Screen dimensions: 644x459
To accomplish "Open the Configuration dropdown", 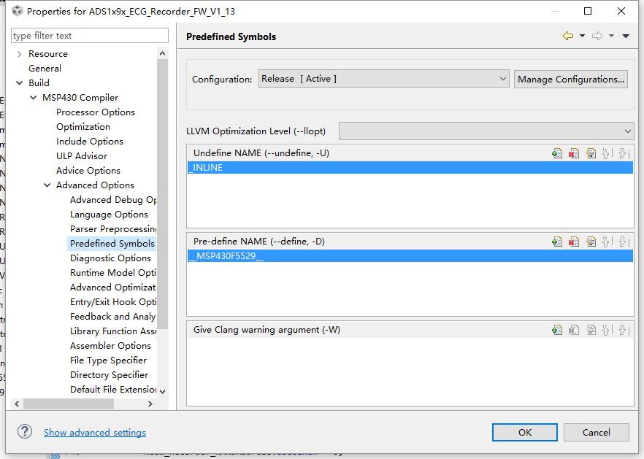I will pos(383,79).
